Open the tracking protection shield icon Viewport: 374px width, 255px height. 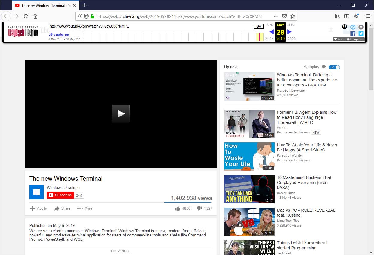(x=86, y=16)
